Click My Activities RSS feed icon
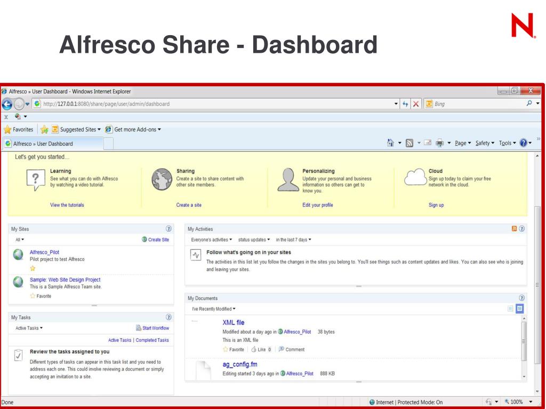The height and width of the screenshot is (409, 546). point(514,228)
